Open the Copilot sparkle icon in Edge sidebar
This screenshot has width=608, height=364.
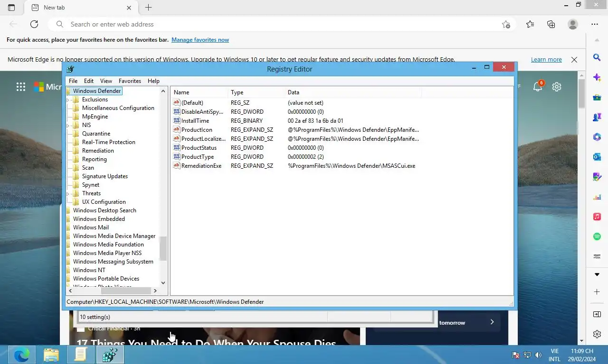point(597,77)
